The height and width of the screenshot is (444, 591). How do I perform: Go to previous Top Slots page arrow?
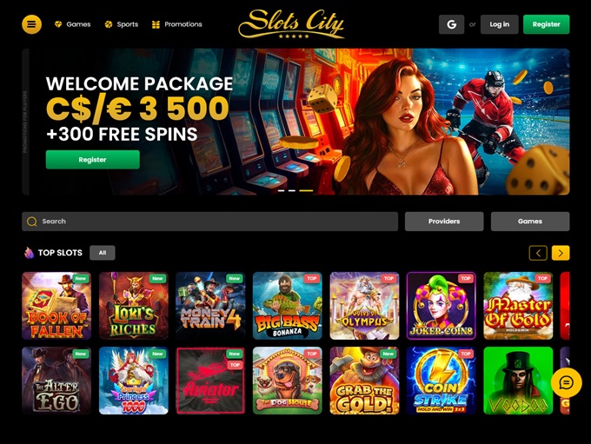coord(538,253)
